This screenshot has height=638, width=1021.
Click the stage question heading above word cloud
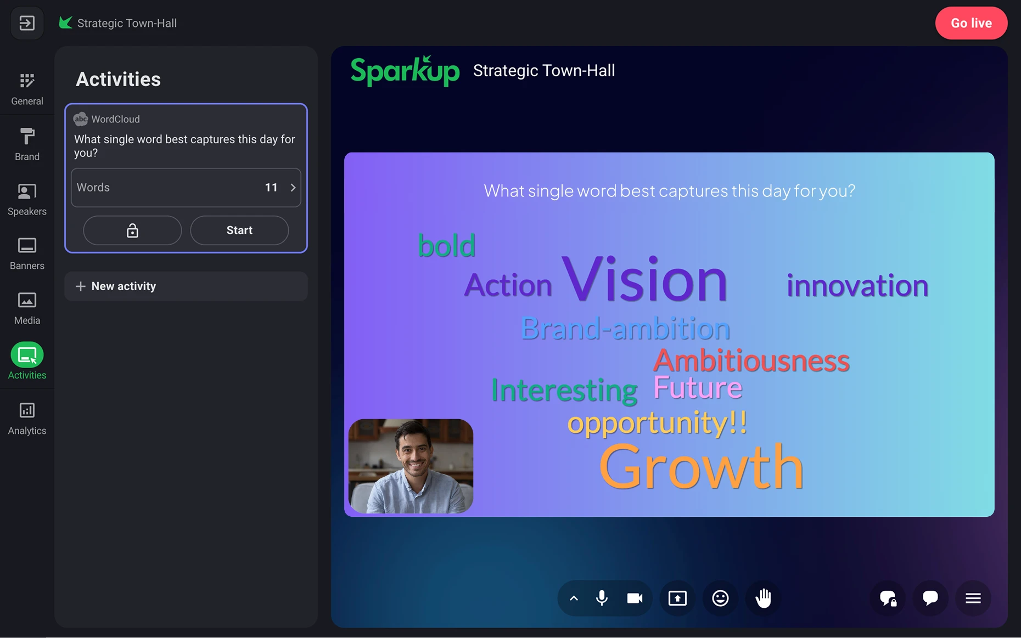coord(669,190)
